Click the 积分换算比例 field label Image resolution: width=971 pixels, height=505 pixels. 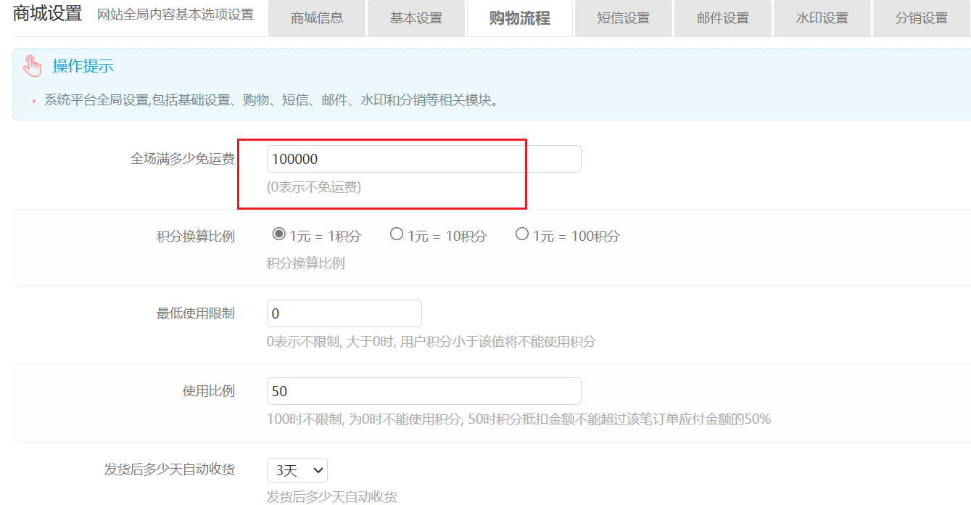pos(196,237)
